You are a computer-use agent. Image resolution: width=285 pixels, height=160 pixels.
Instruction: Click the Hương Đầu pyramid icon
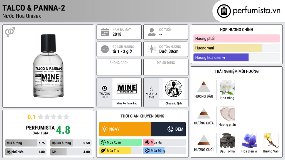[x=204, y=87]
